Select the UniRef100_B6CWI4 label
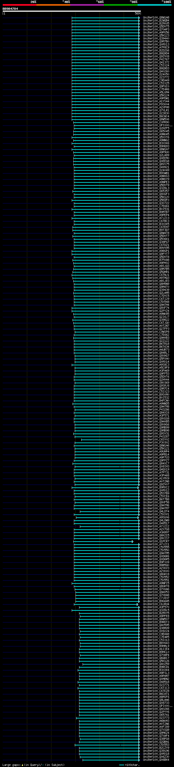174x767 pixels. [x=156, y=116]
